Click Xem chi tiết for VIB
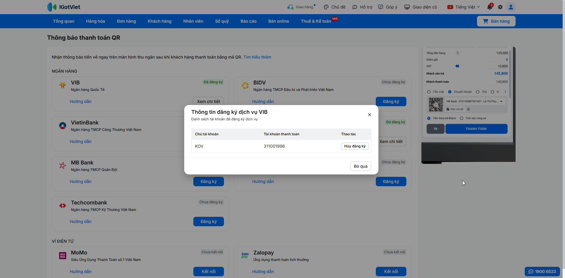The width and height of the screenshot is (565, 278). [209, 101]
